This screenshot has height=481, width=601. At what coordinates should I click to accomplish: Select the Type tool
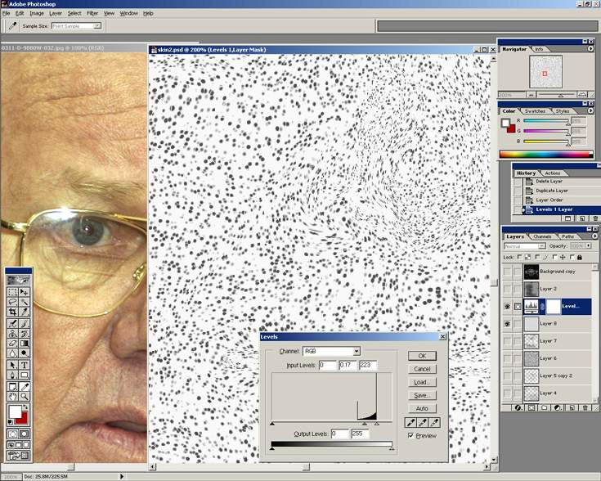[25, 365]
